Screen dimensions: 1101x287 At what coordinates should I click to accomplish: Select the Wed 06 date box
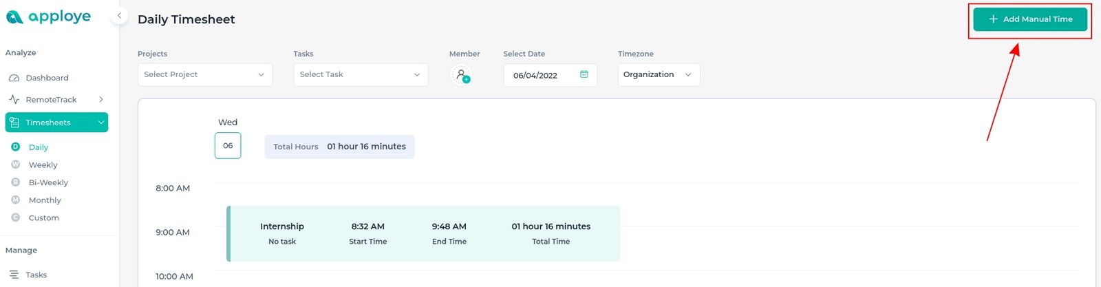228,145
